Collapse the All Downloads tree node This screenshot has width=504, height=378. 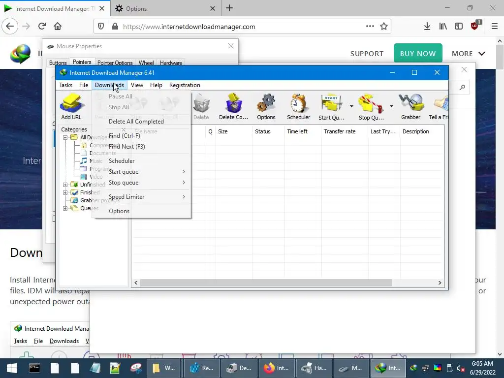point(65,137)
